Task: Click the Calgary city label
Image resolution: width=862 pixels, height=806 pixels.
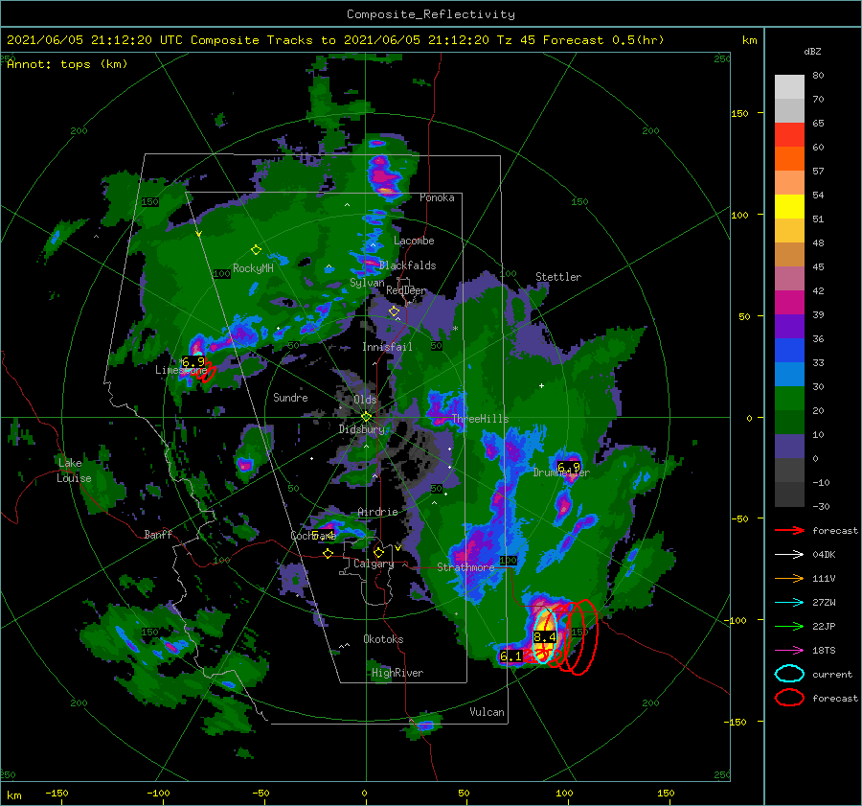Action: tap(374, 564)
